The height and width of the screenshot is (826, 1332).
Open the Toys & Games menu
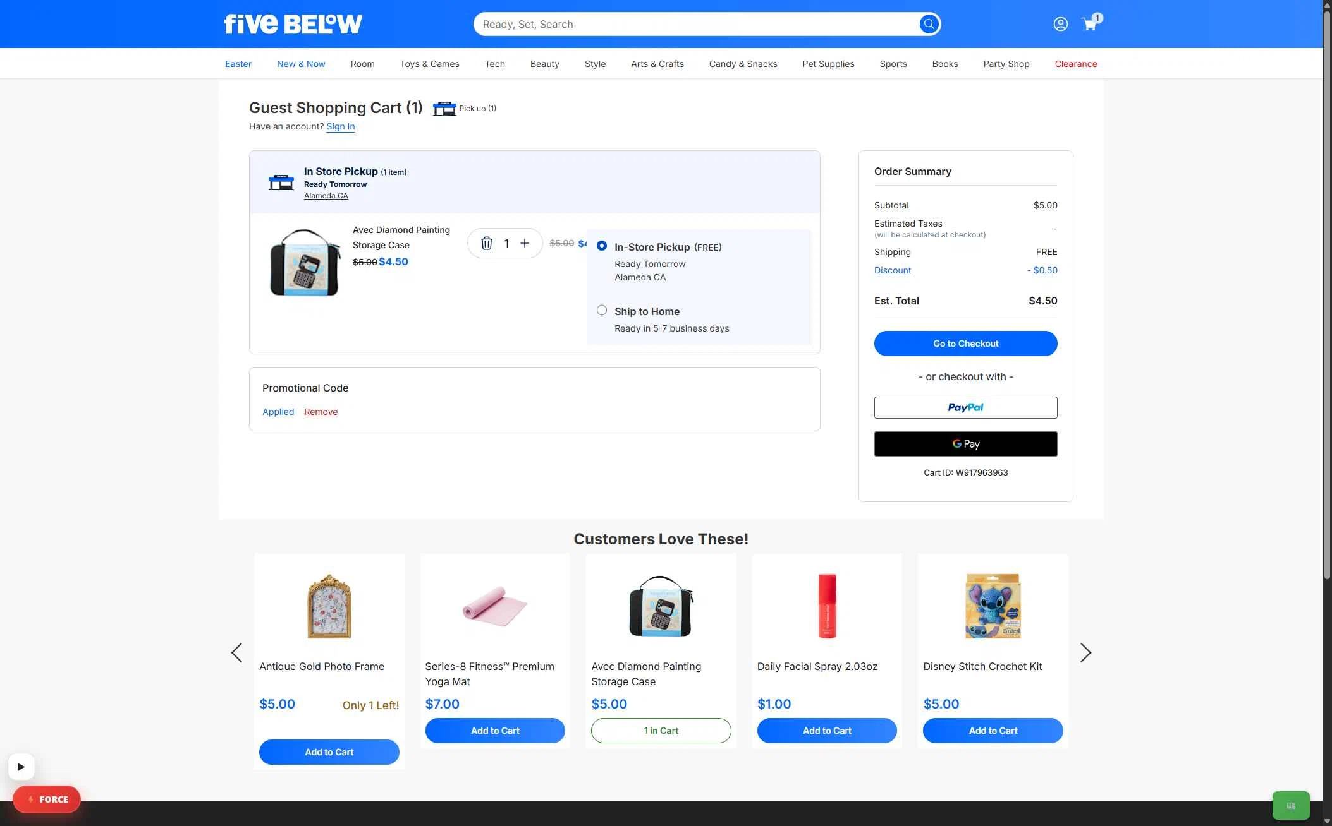tap(429, 64)
